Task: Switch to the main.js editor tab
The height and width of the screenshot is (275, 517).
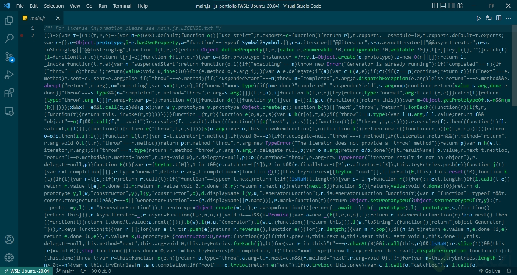Action: click(x=38, y=18)
